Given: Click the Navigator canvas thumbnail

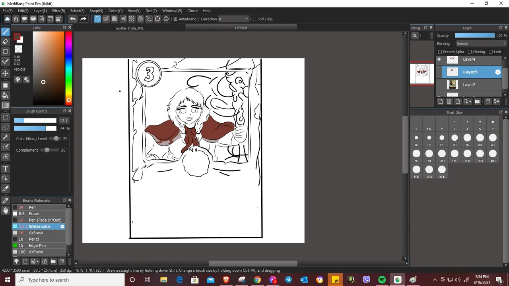Looking at the screenshot, I should tap(422, 74).
